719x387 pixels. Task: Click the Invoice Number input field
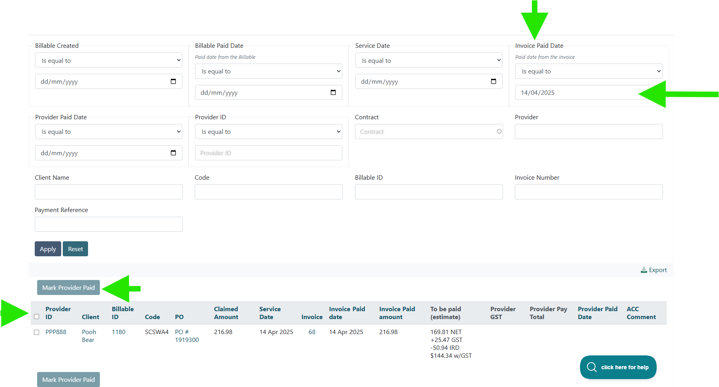[589, 192]
